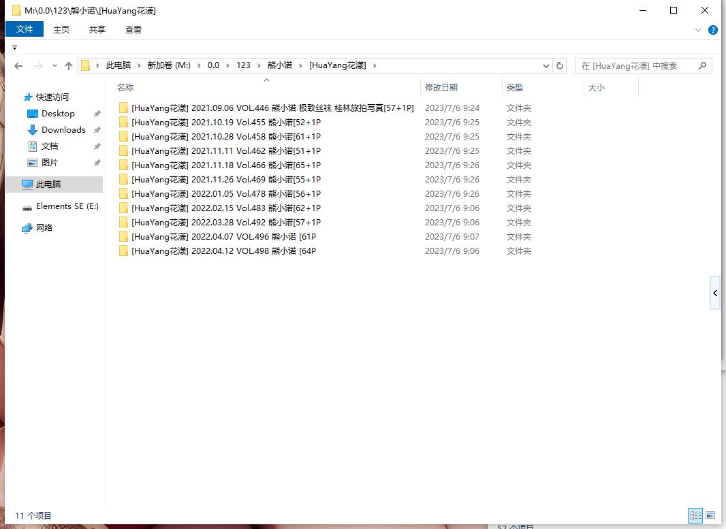Select Elements SE (E:) drive
The height and width of the screenshot is (529, 726).
(x=67, y=206)
